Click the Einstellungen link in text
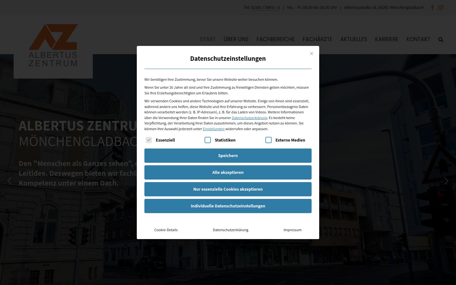This screenshot has width=456, height=285. coord(214,129)
